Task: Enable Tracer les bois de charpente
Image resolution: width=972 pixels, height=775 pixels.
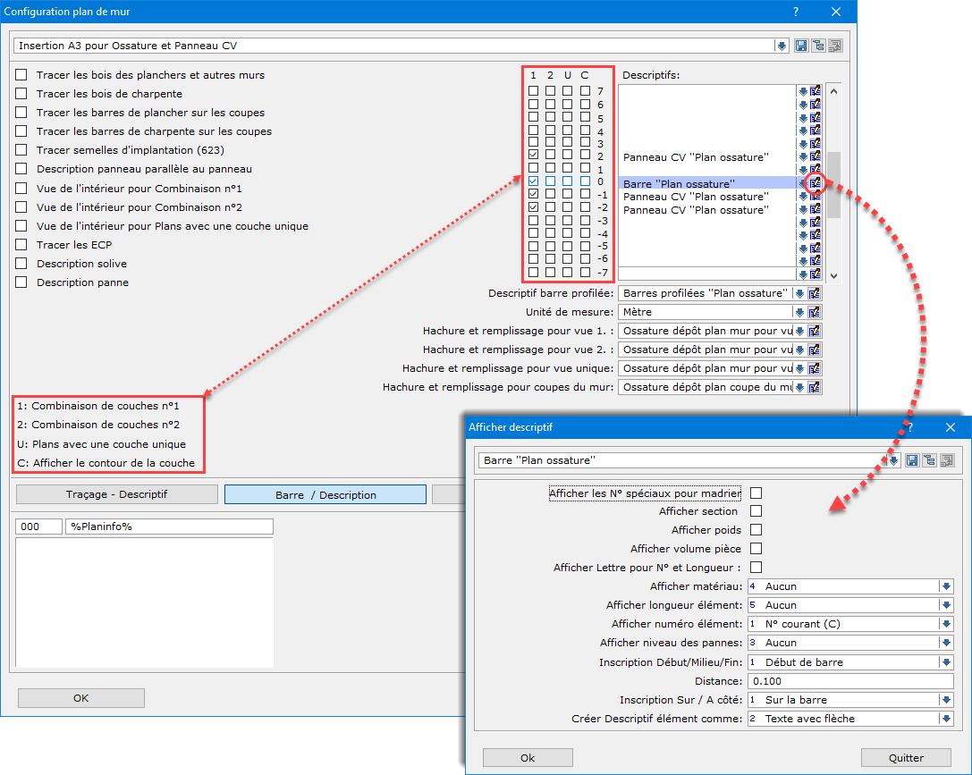Action: [x=21, y=94]
